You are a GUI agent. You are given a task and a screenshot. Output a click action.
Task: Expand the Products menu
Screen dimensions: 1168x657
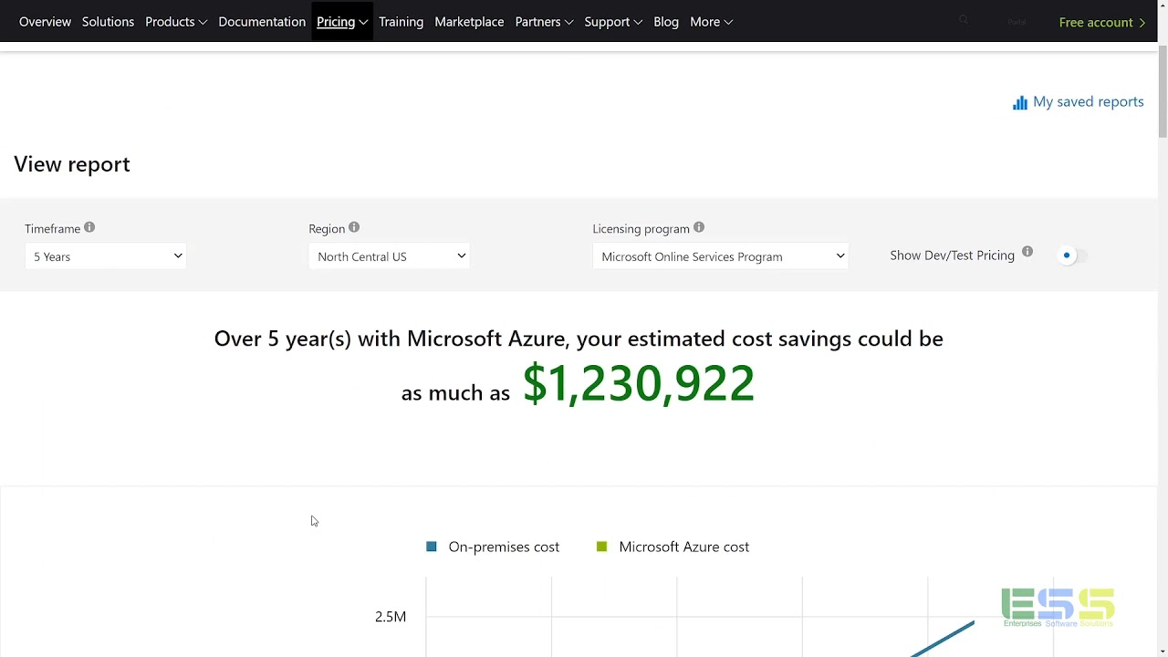[176, 22]
